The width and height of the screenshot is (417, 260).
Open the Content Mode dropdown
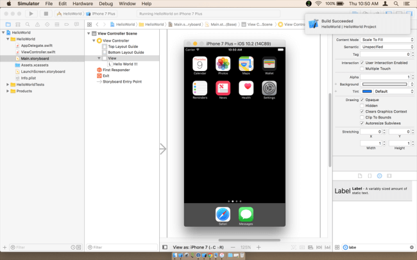[387, 40]
